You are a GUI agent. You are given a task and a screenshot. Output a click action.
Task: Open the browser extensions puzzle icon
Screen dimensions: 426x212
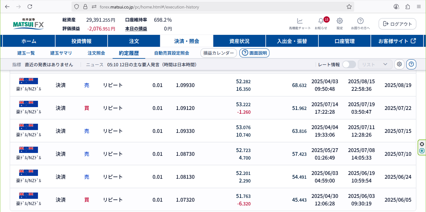408,7
